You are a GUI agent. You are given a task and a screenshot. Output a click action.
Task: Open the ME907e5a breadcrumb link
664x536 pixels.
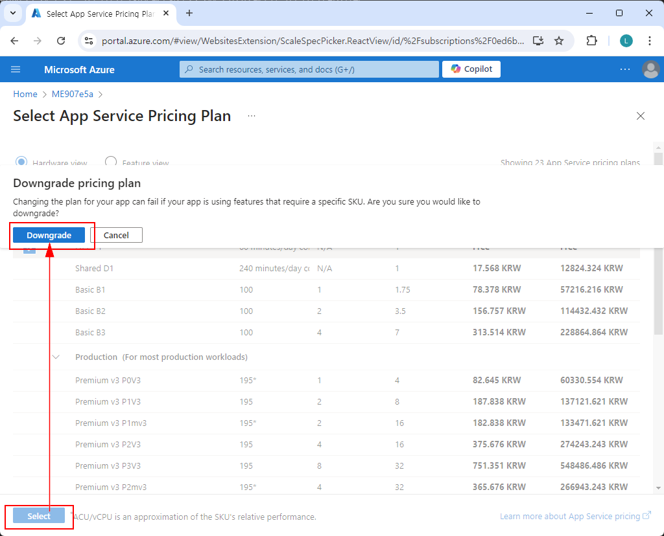73,94
